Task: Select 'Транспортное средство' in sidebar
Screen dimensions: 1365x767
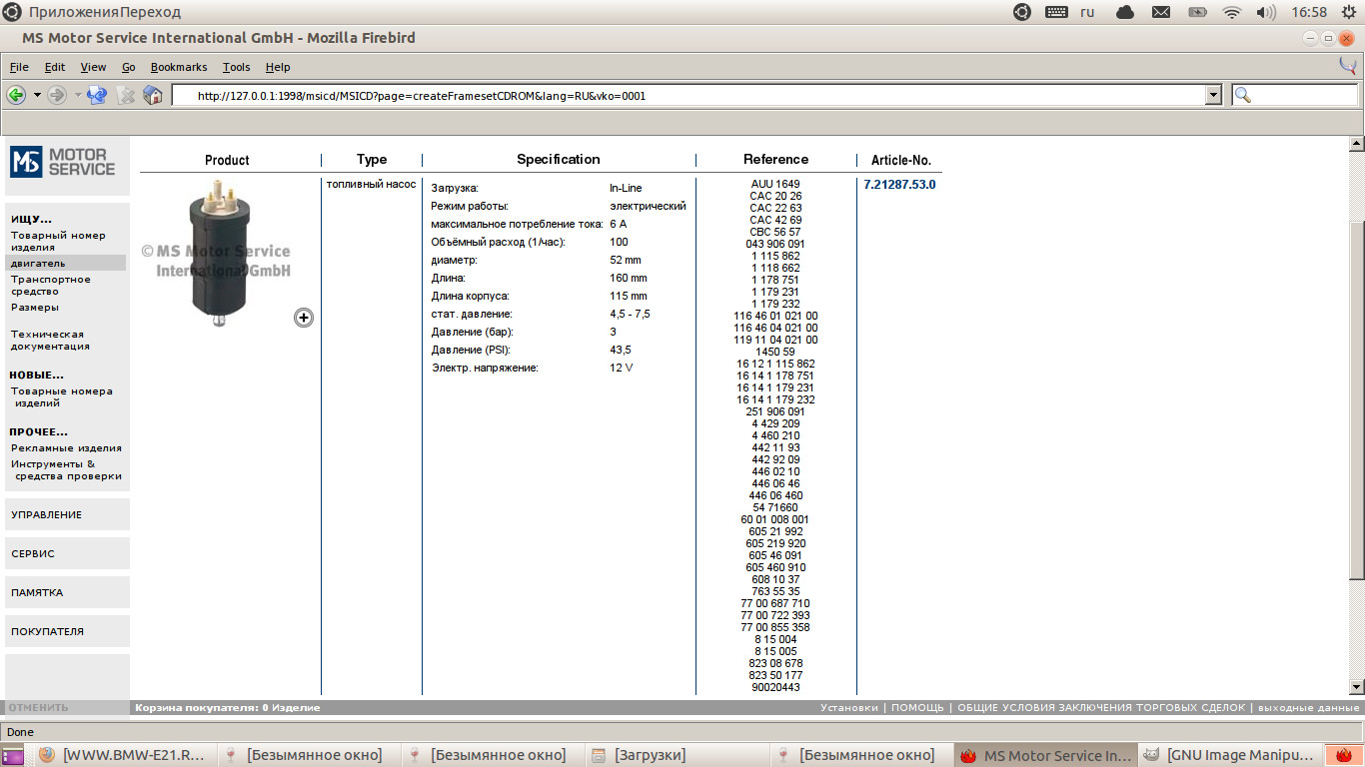Action: [50, 286]
